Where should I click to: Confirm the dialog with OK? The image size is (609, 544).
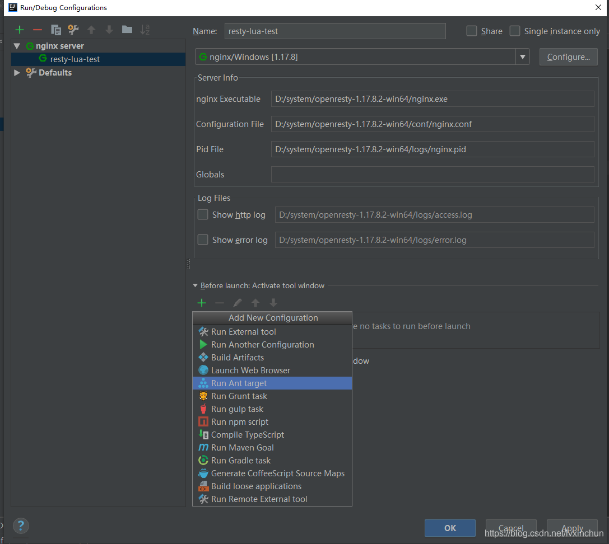[450, 528]
